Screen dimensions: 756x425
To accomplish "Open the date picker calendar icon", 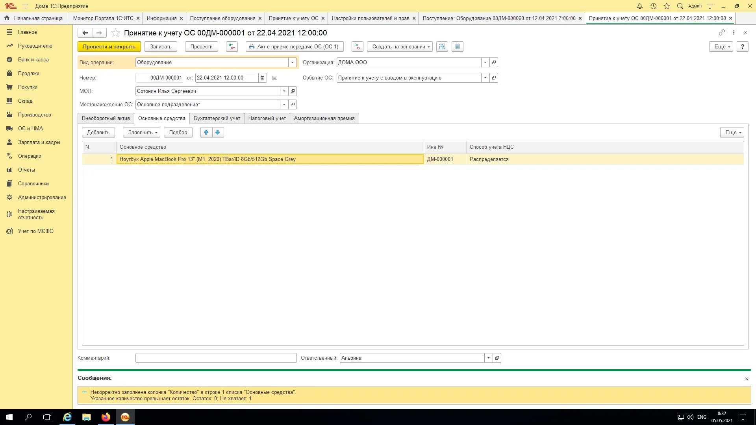I will 262,78.
